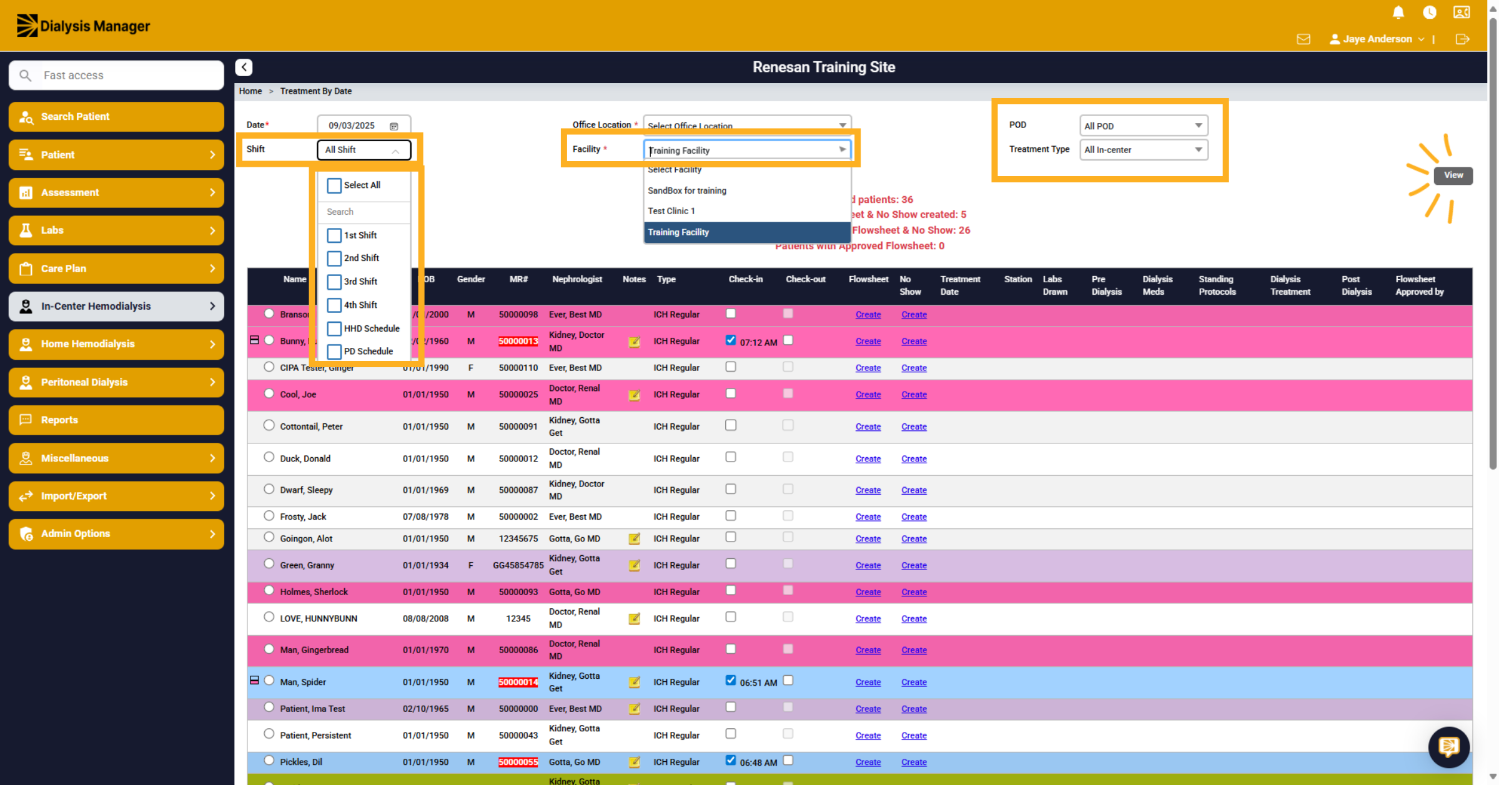Expand the Jaye Anderson user menu

pyautogui.click(x=1377, y=39)
